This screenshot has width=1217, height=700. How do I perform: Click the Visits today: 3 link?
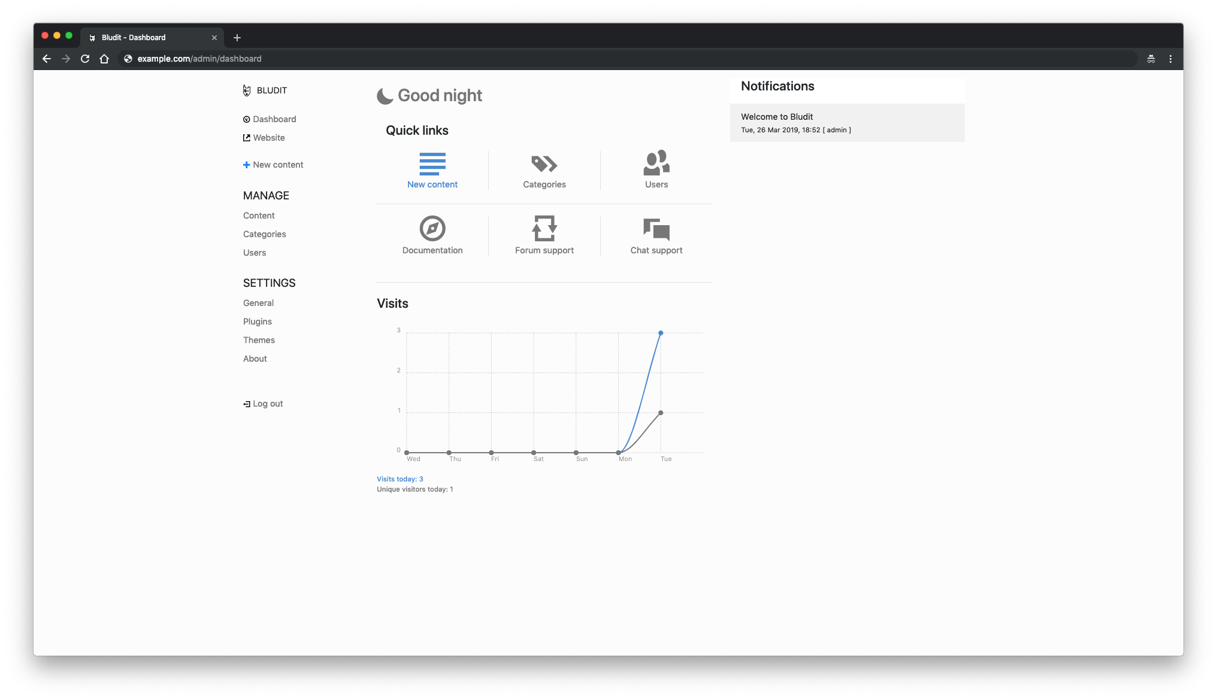click(399, 479)
